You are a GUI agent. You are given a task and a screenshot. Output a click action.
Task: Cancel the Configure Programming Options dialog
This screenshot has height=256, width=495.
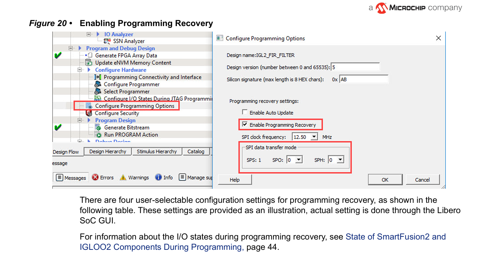[422, 180]
